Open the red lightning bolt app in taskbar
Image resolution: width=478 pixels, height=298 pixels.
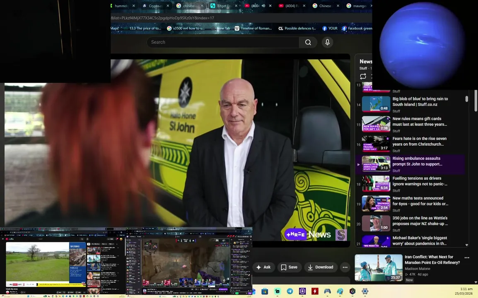point(315,291)
